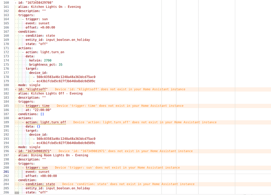The height and width of the screenshot is (195, 271).
Task: Click the underlined 'trigger: time' entry
Action: click(37, 106)
